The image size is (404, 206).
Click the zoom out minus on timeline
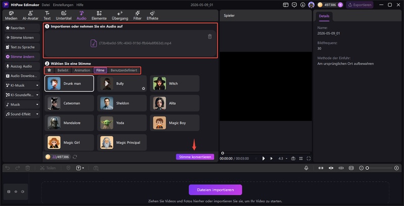[361, 168]
